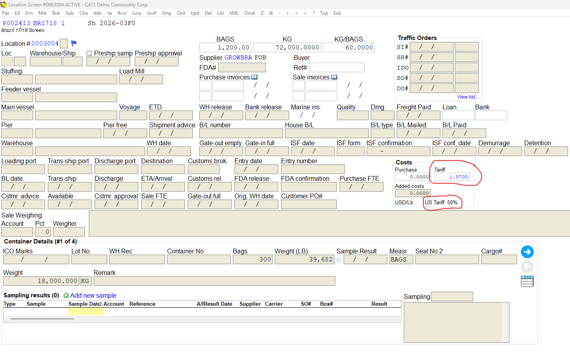Select the Sample Result radio button
Viewport: 570px width, 352px height.
coord(340,259)
